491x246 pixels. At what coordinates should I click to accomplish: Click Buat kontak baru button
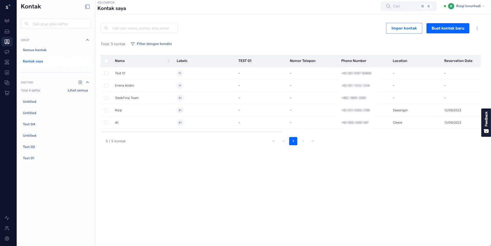[448, 28]
